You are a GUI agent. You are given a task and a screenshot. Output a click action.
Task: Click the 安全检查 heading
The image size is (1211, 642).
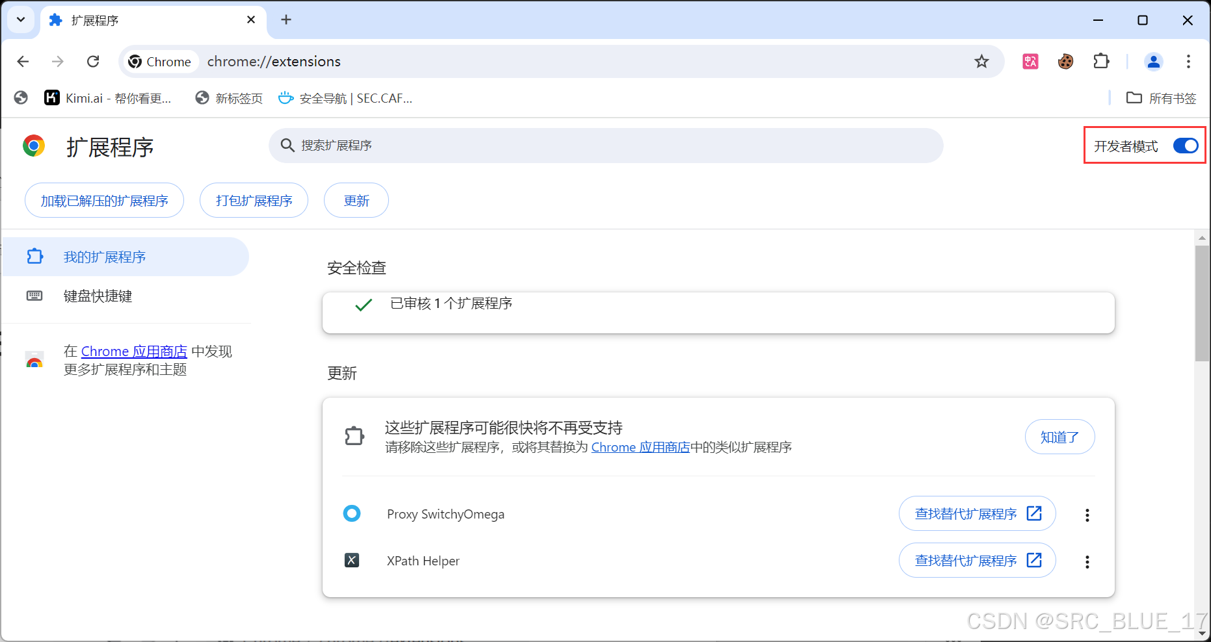point(356,268)
